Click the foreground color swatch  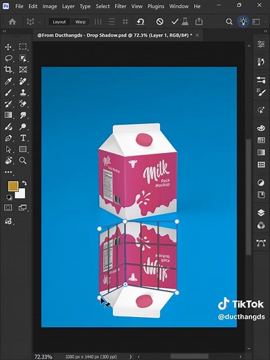(x=13, y=186)
